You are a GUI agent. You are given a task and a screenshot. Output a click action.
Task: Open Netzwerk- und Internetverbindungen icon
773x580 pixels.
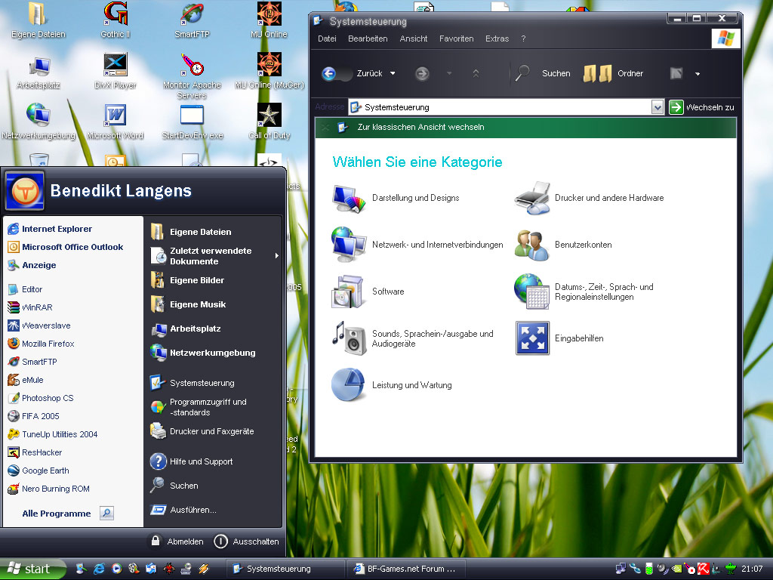349,245
